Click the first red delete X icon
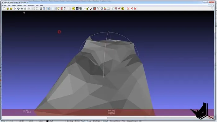This screenshot has height=122, width=217. coord(128,9)
